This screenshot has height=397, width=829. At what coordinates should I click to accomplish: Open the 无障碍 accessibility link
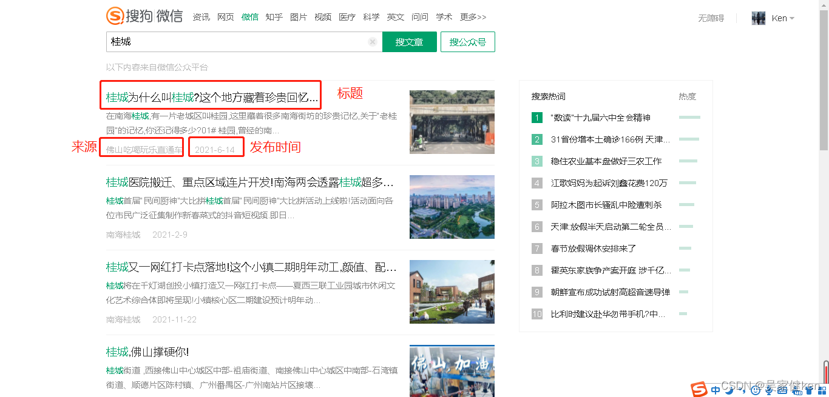pyautogui.click(x=711, y=18)
